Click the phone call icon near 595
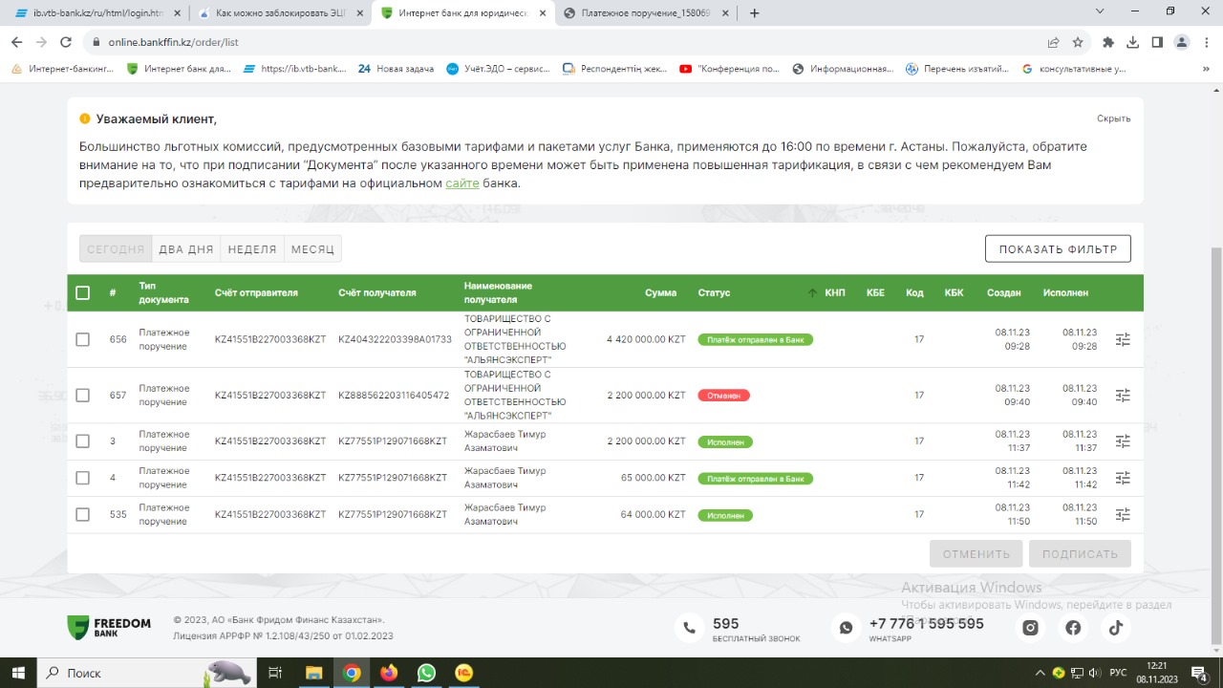This screenshot has width=1223, height=688. (689, 628)
